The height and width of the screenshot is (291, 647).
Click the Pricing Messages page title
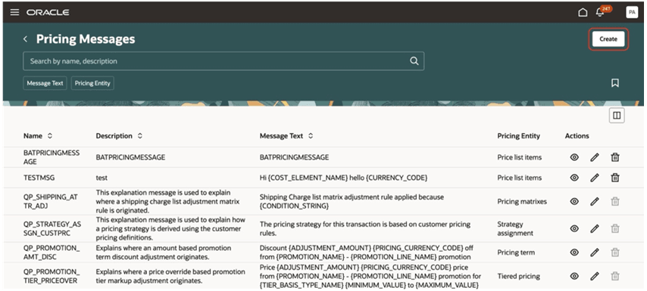pyautogui.click(x=86, y=39)
